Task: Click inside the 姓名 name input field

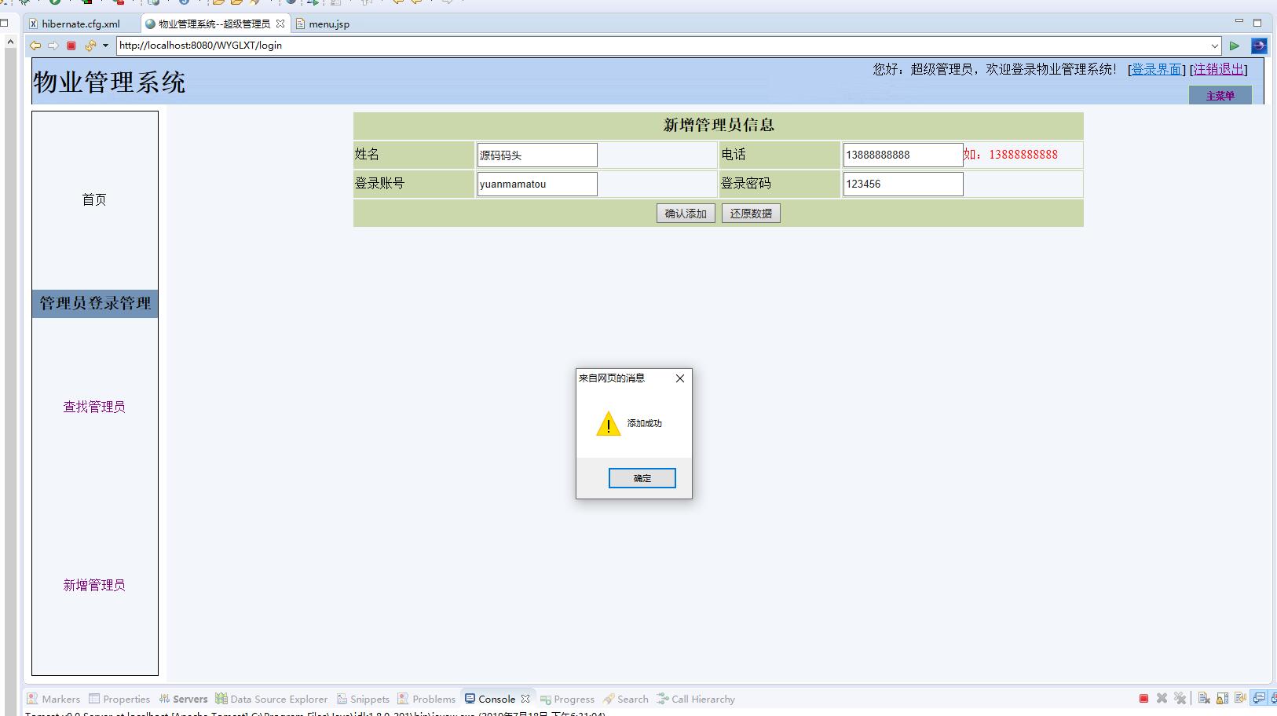Action: point(536,155)
